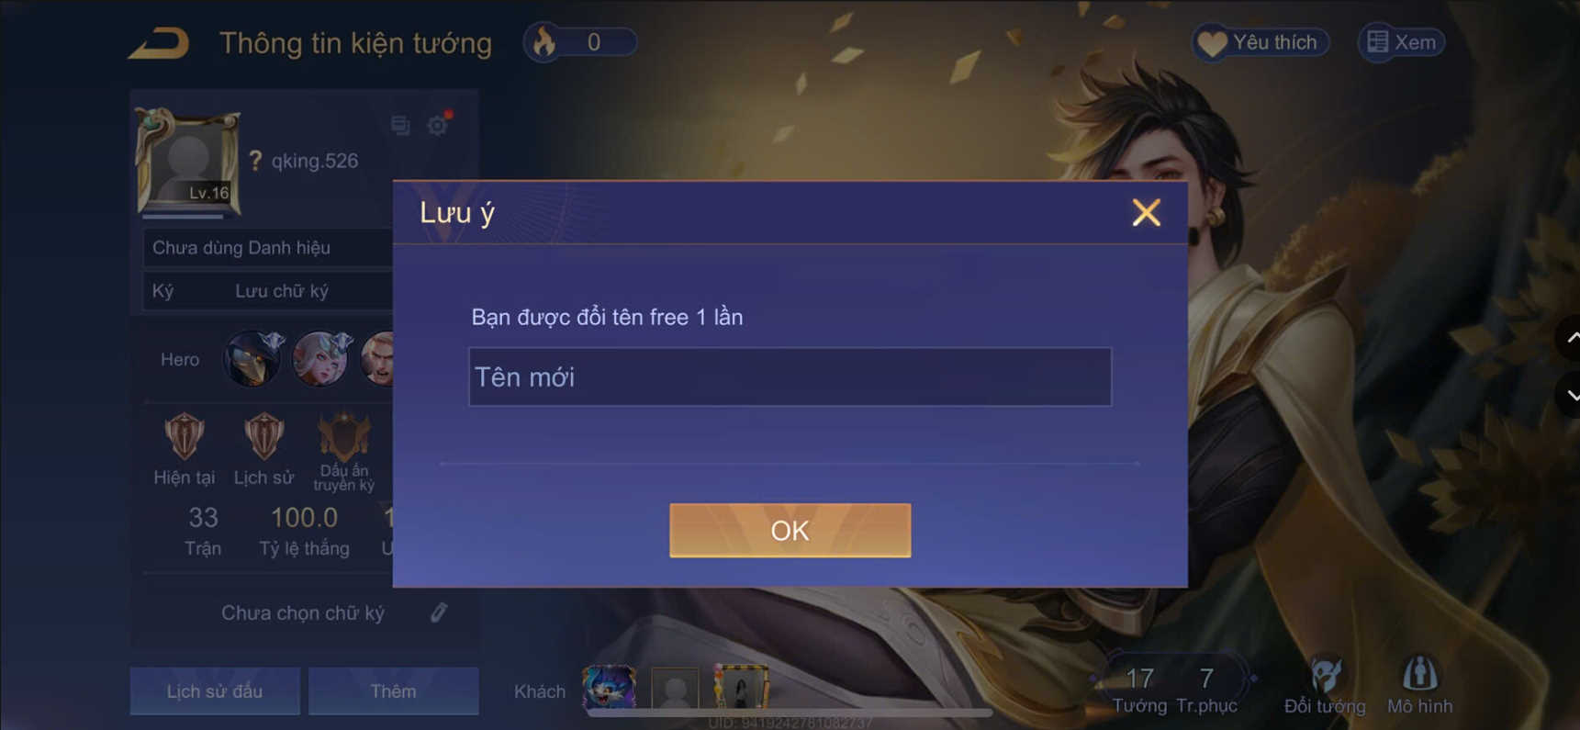Edit signature with the pencil icon

click(x=439, y=612)
